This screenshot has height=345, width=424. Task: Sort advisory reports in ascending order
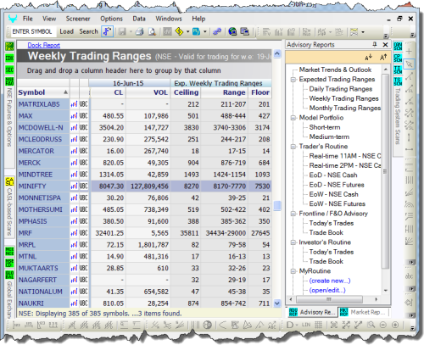383,58
